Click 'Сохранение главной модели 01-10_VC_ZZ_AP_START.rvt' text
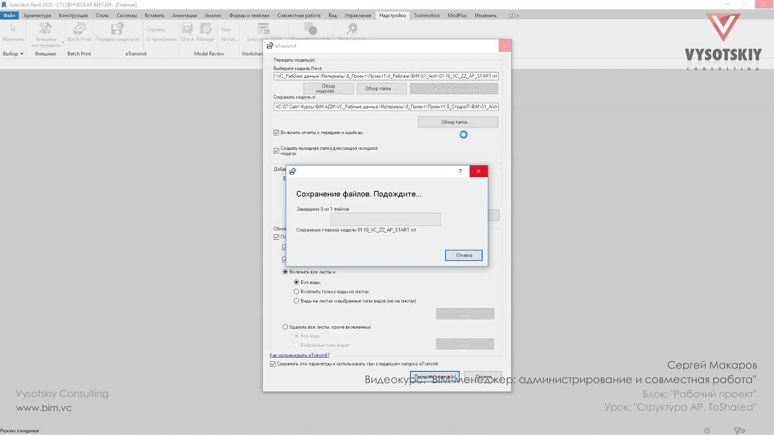 [356, 230]
